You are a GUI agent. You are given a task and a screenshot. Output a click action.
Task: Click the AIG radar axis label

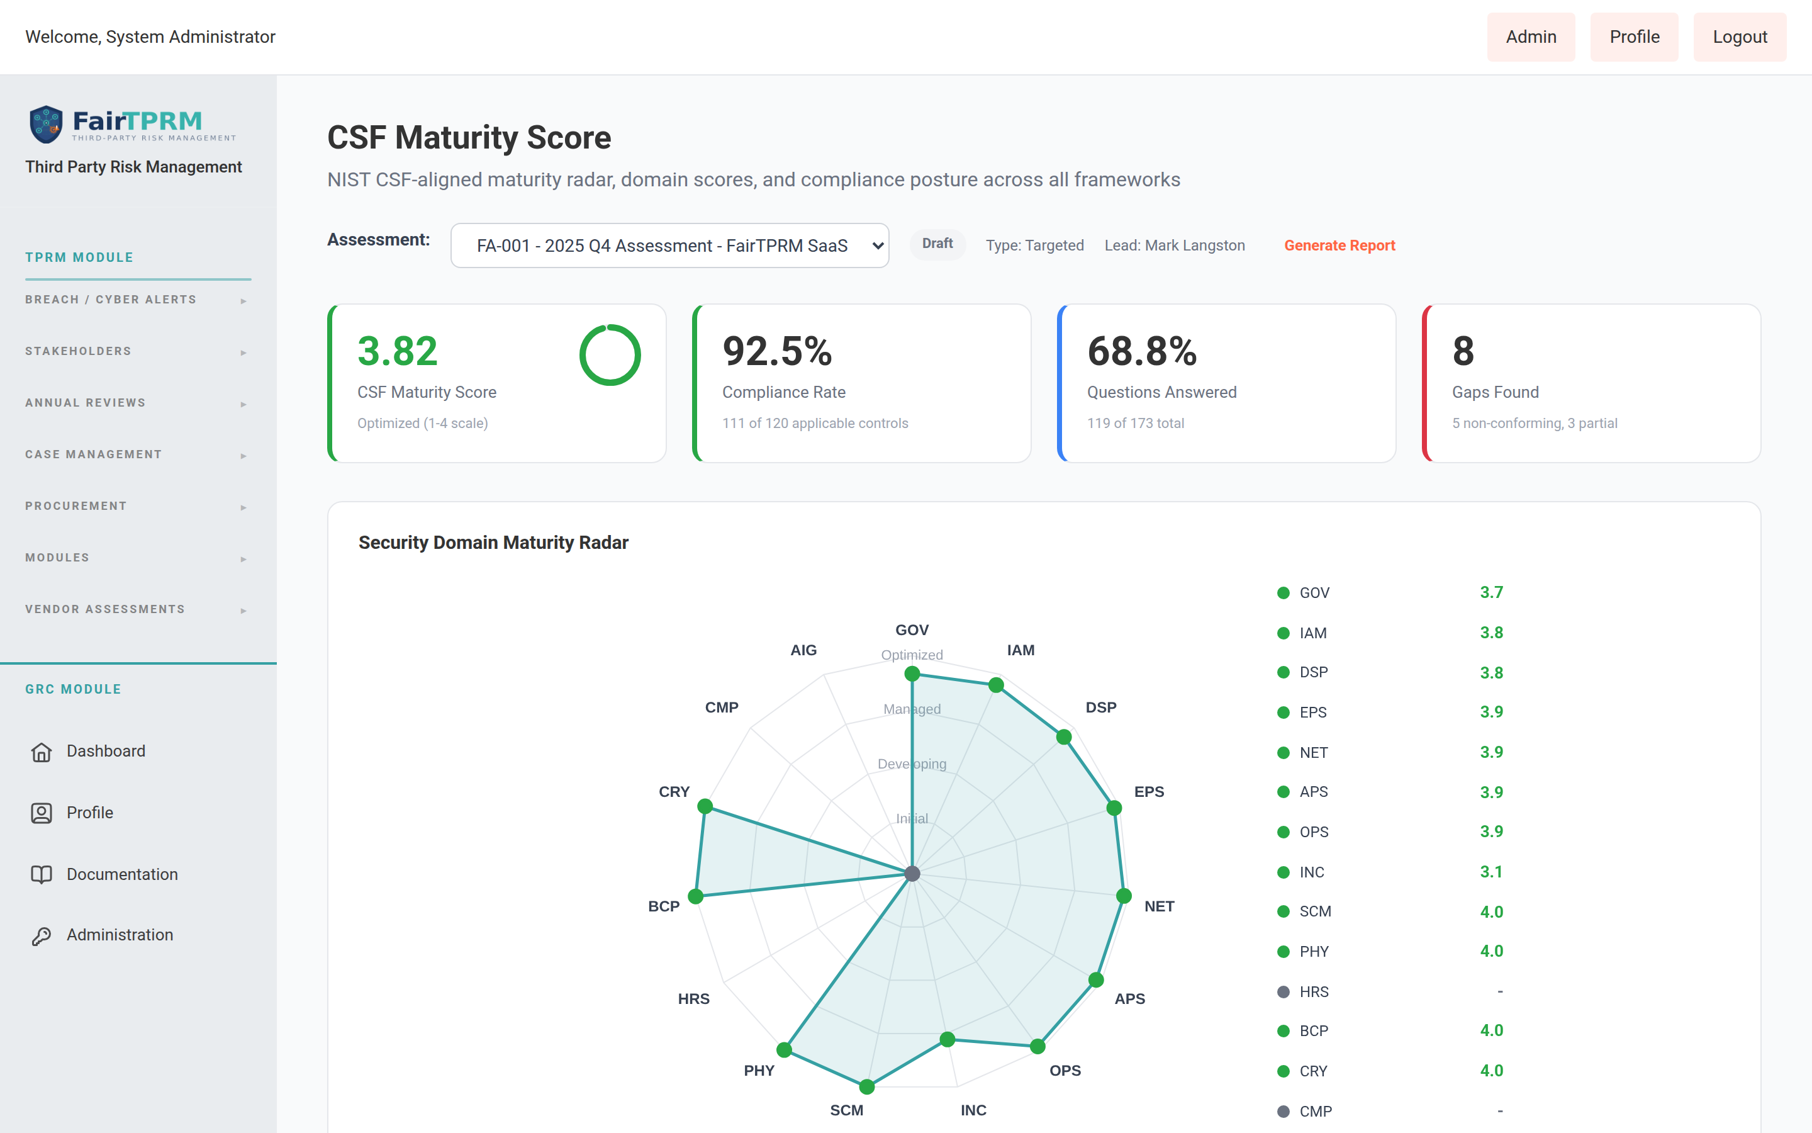pos(803,650)
